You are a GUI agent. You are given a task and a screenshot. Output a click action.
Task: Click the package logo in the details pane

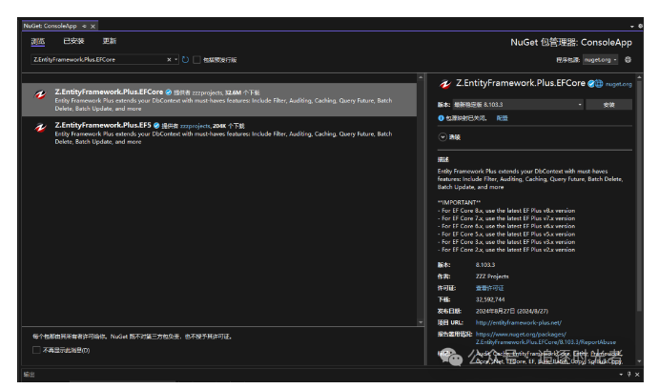click(445, 84)
